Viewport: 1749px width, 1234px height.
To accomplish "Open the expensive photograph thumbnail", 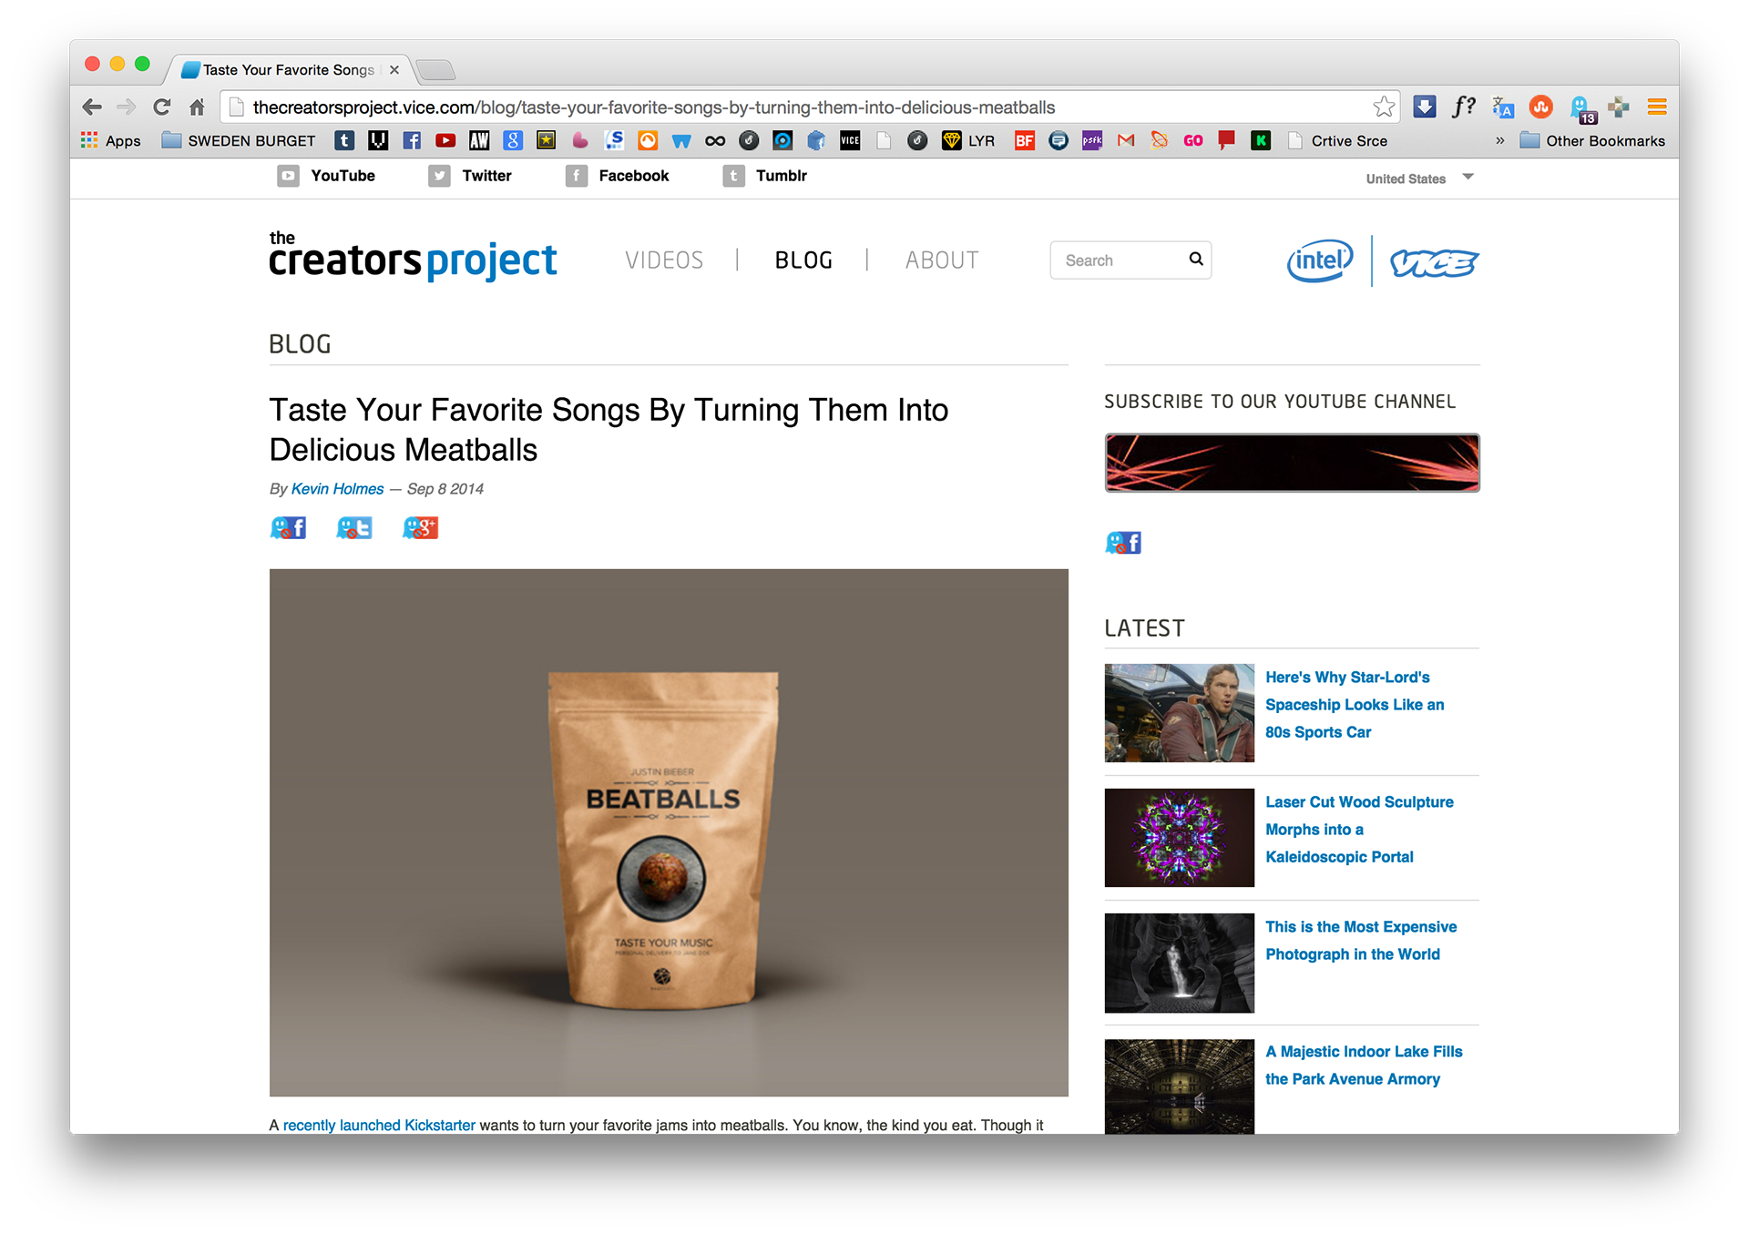I will 1179,963.
